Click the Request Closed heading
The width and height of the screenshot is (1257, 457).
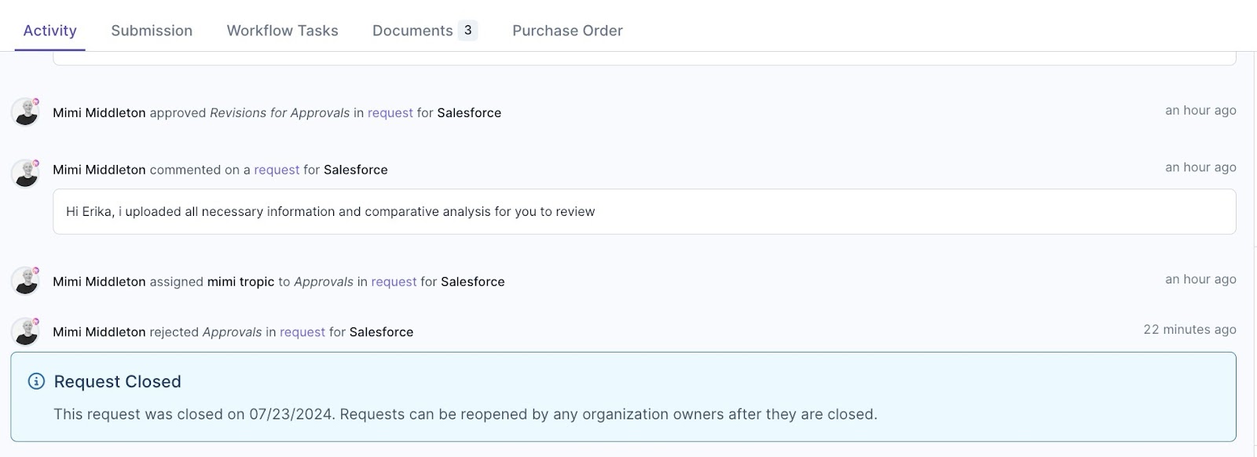pyautogui.click(x=118, y=382)
